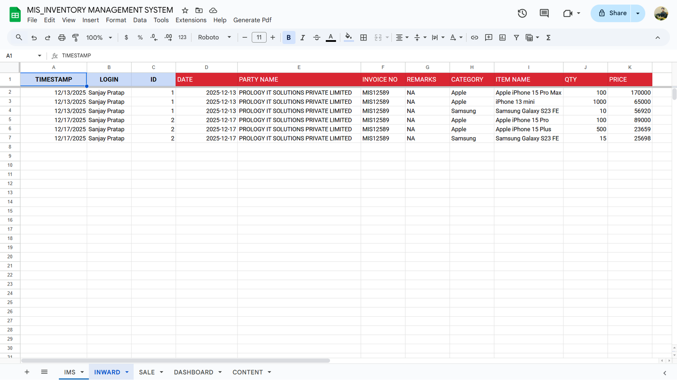Open the Extensions menu
677x380 pixels.
click(191, 20)
